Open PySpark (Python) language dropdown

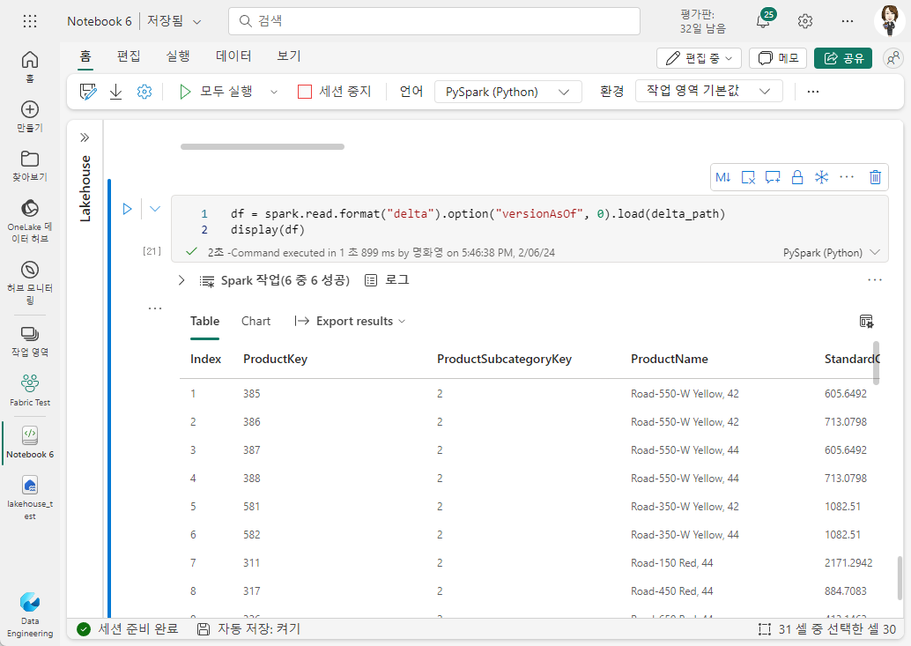(x=507, y=92)
